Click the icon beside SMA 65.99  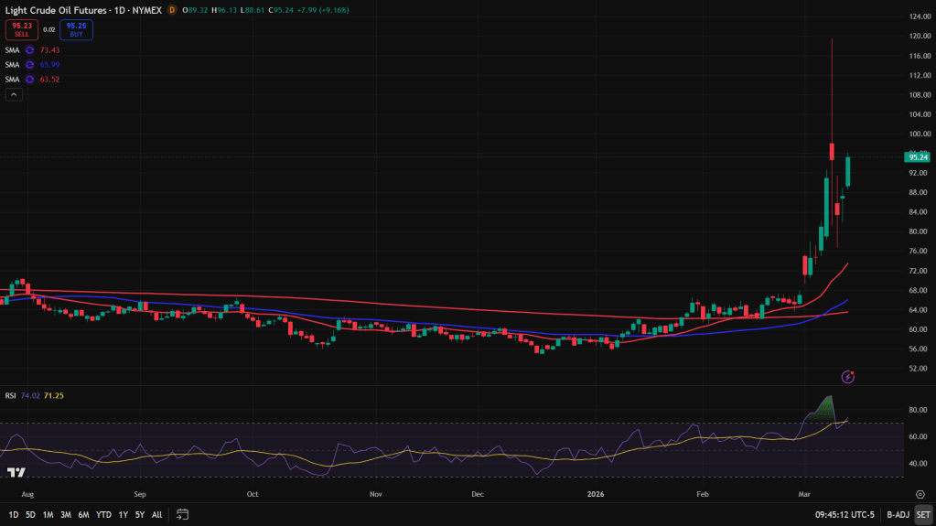[30, 65]
